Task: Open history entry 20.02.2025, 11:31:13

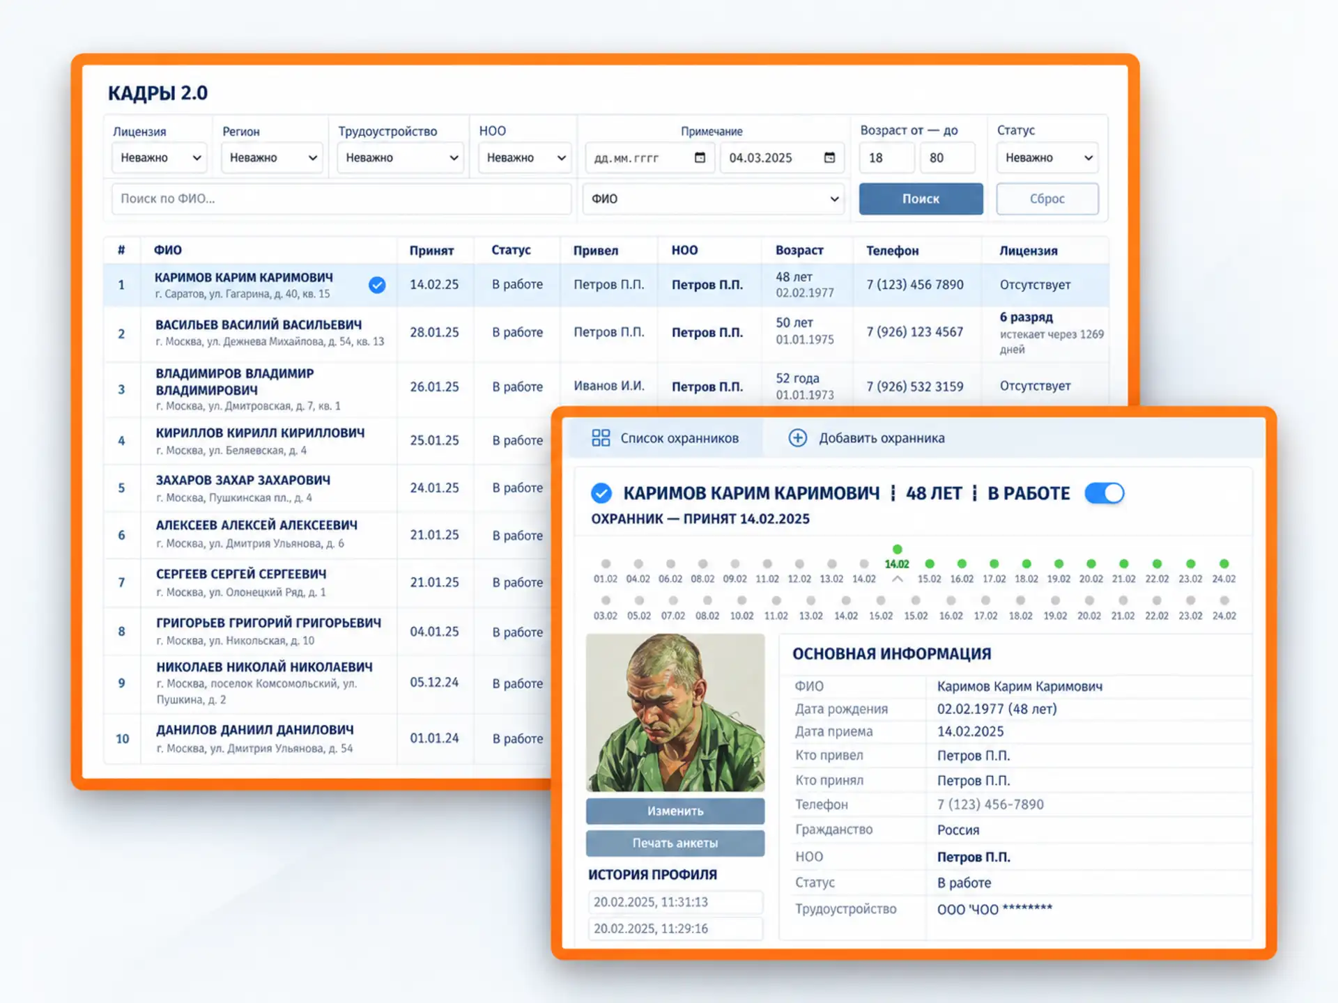Action: click(x=675, y=902)
